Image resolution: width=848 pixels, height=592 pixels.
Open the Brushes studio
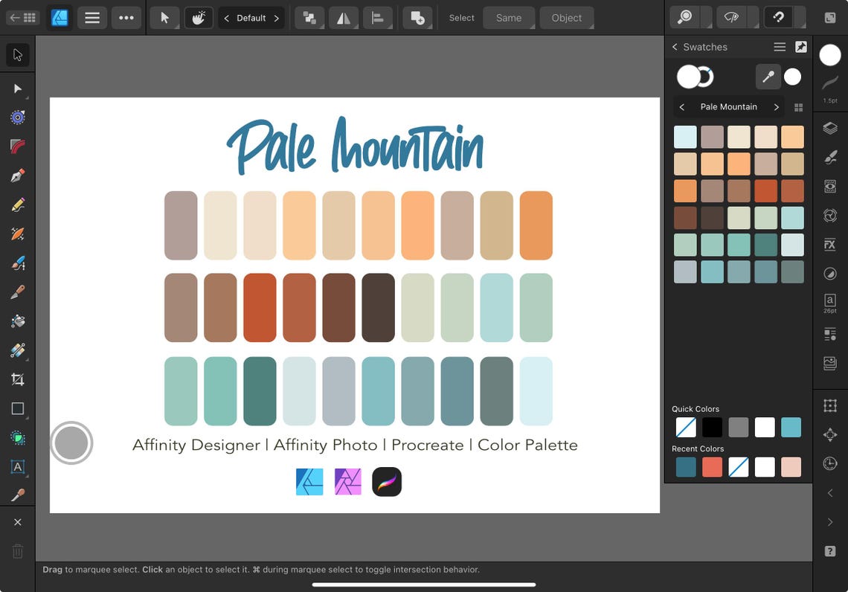tap(830, 157)
